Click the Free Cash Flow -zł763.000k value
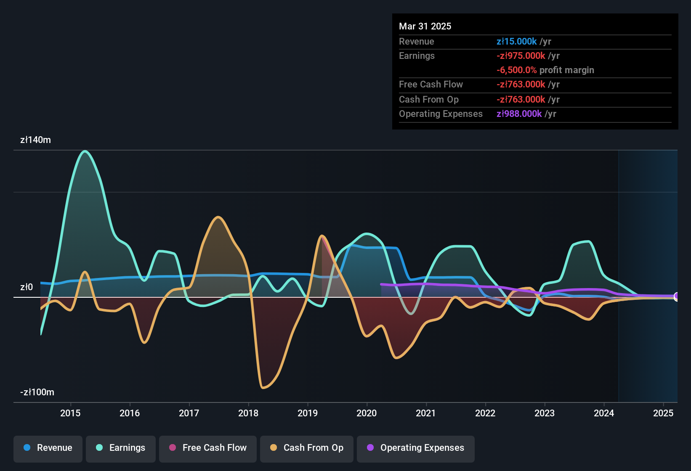The height and width of the screenshot is (471, 691). [521, 84]
